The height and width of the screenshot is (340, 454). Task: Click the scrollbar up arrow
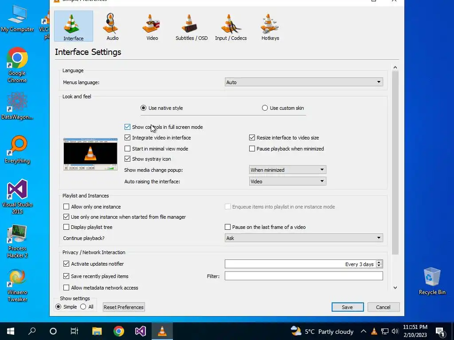coord(395,67)
